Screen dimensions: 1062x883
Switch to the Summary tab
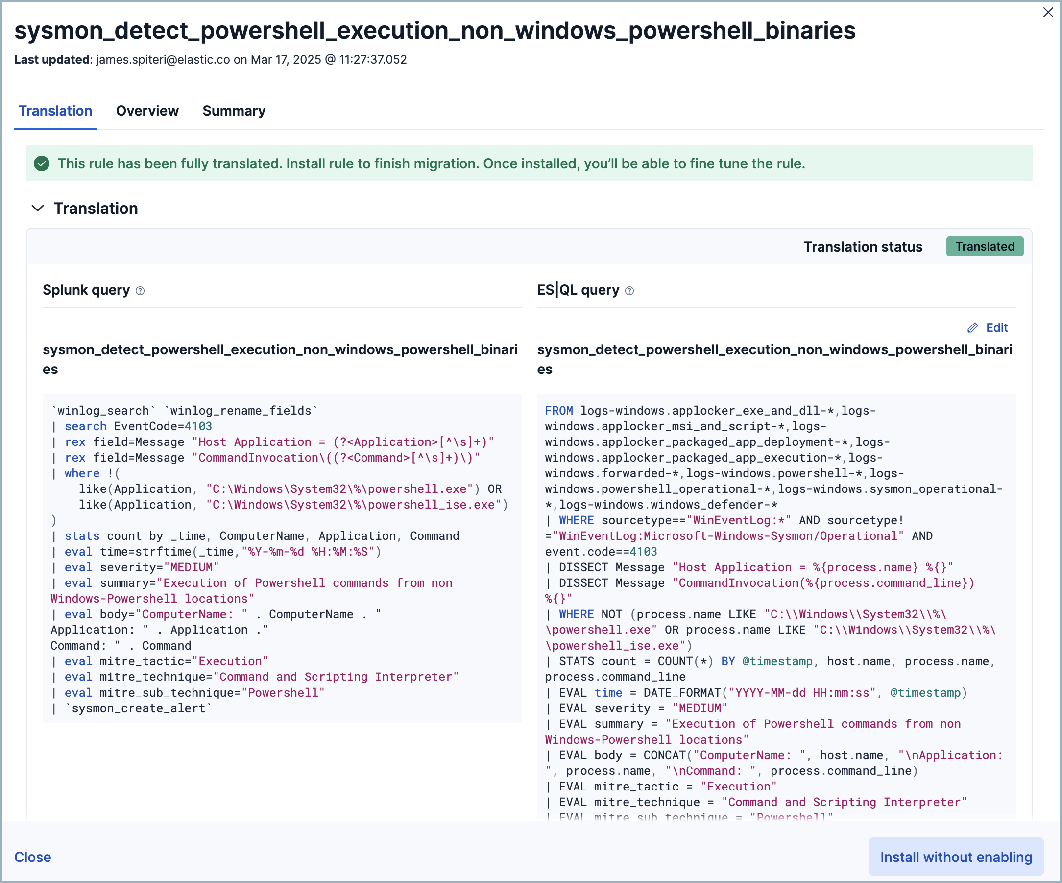(234, 111)
